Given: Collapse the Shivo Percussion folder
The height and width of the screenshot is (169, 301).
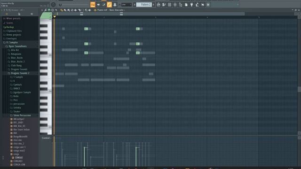Looking at the screenshot, I should point(22,115).
